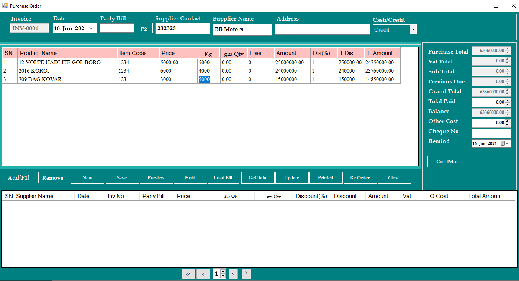Click the F2 supplier lookup button
The width and height of the screenshot is (519, 281).
(x=144, y=29)
